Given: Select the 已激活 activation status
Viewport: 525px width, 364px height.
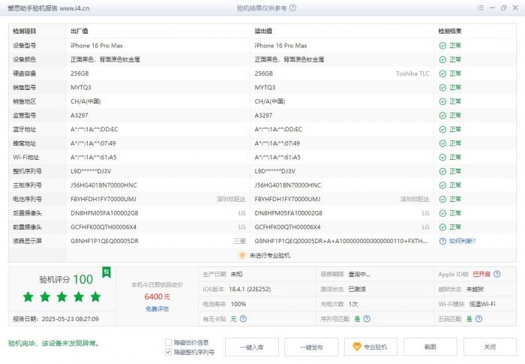Looking at the screenshot, I should tap(357, 289).
